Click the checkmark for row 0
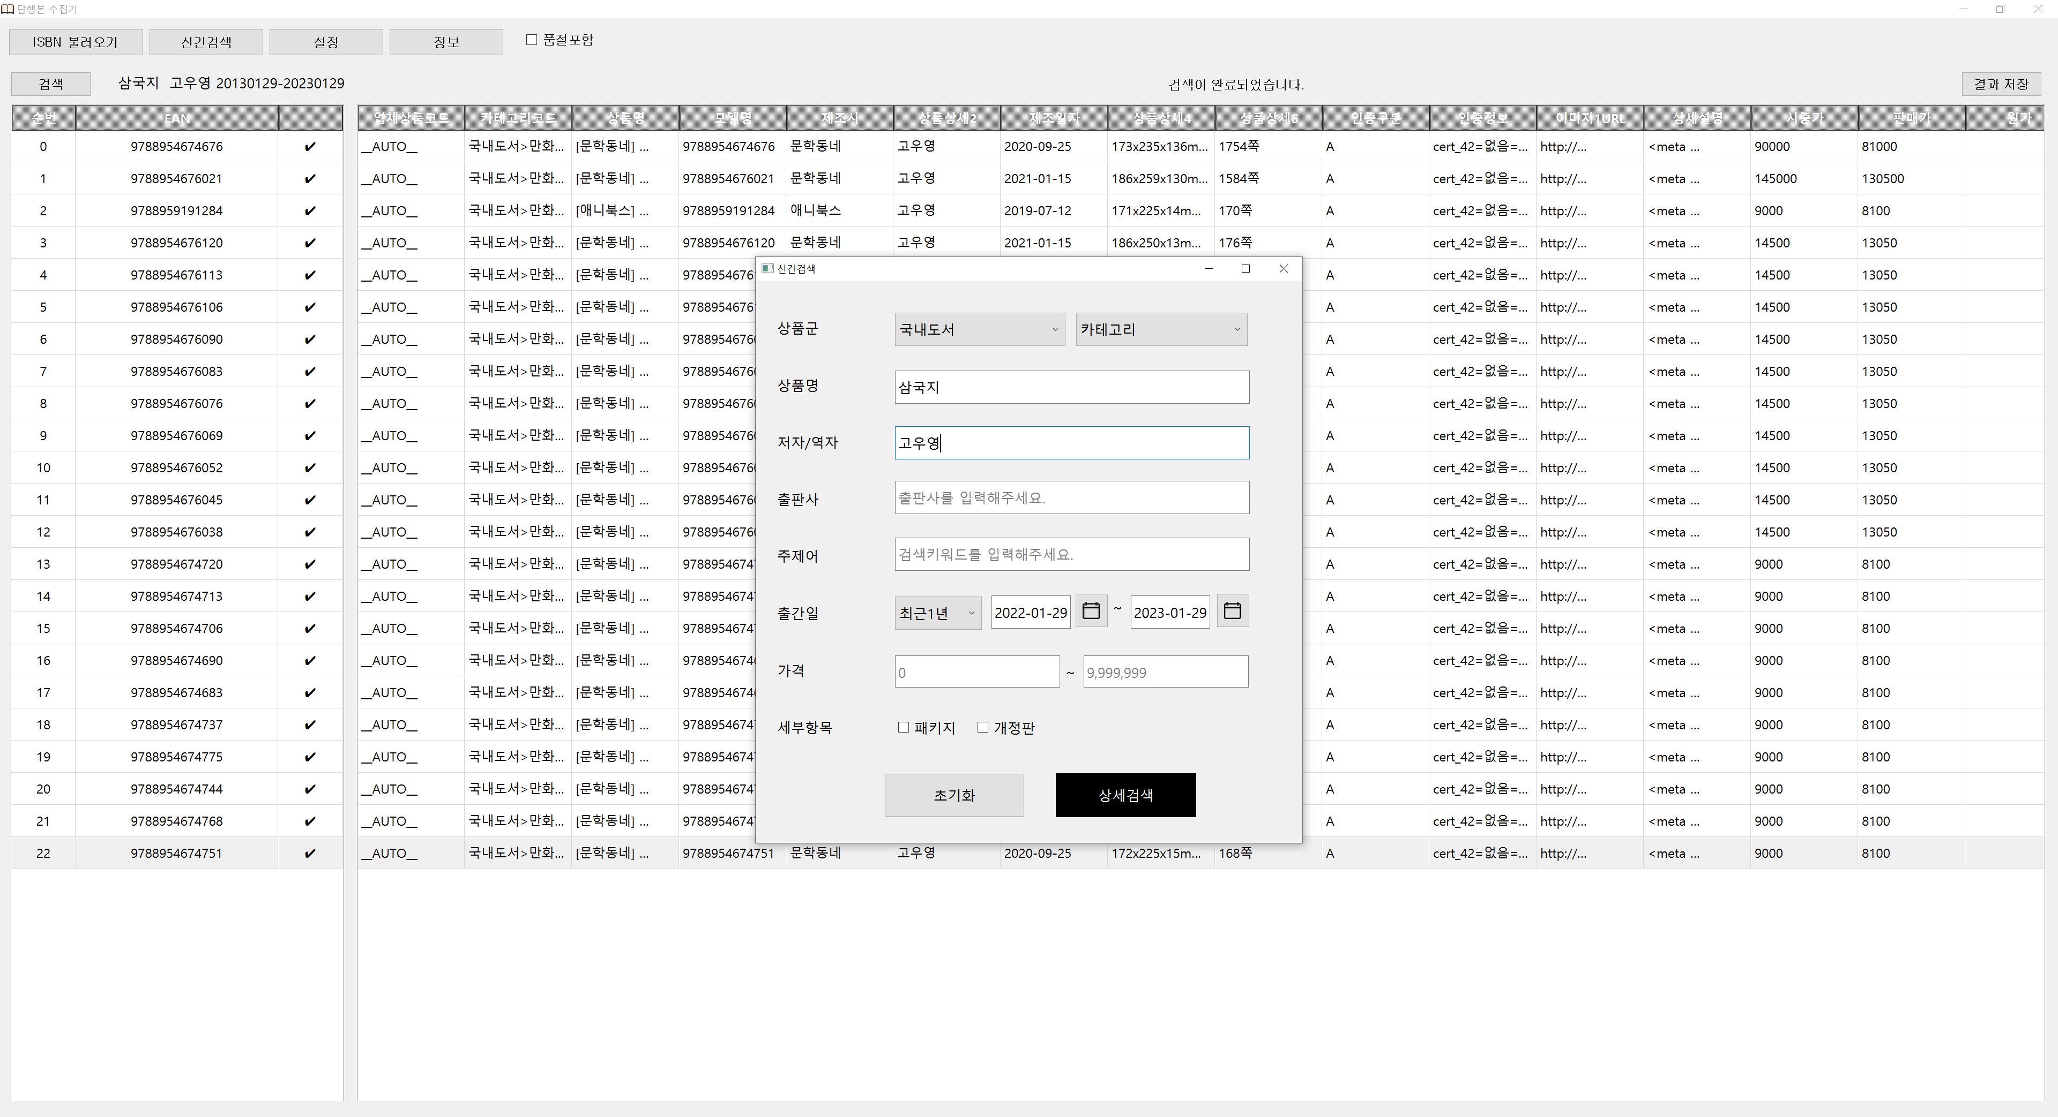The image size is (2058, 1117). [x=310, y=147]
